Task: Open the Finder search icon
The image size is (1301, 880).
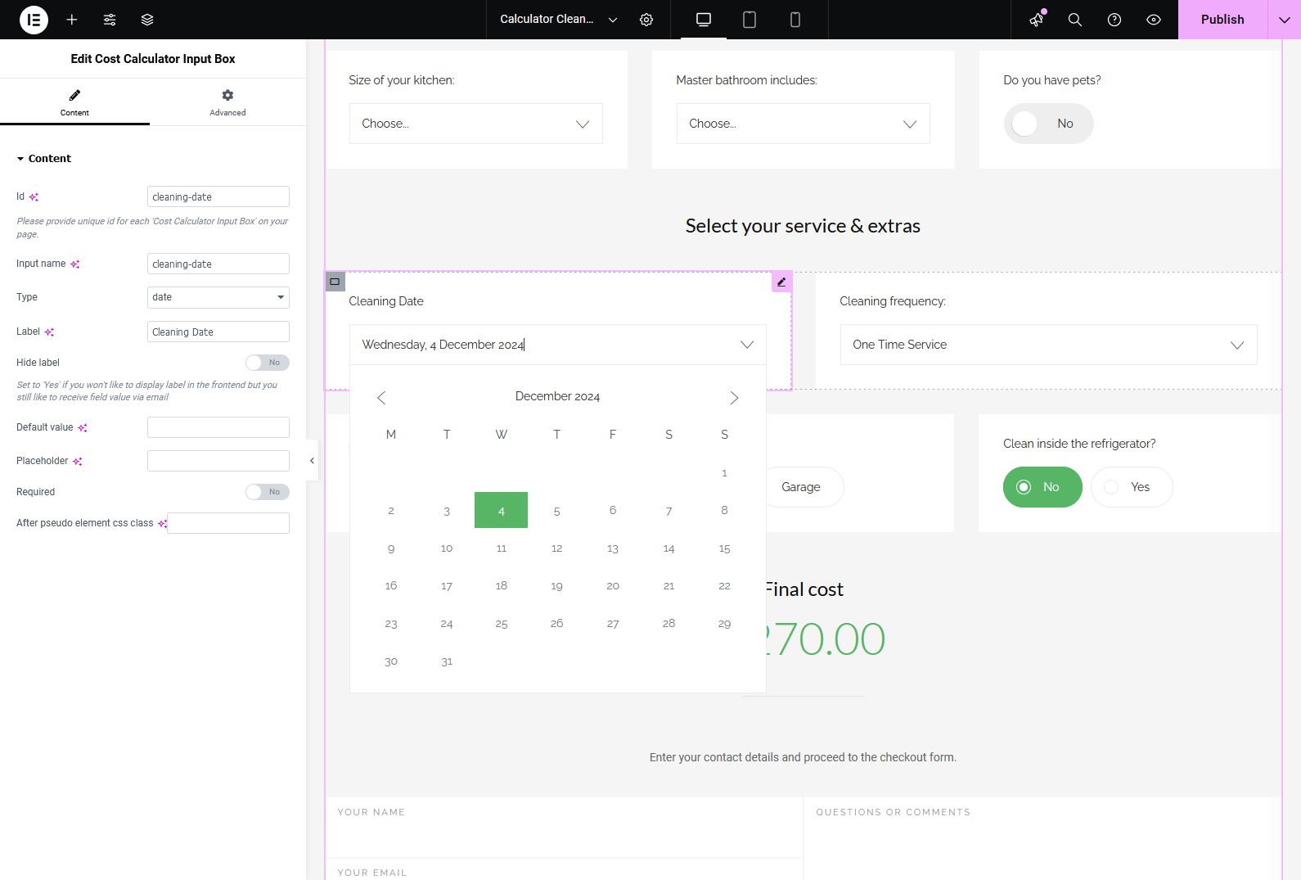Action: pyautogui.click(x=1075, y=20)
